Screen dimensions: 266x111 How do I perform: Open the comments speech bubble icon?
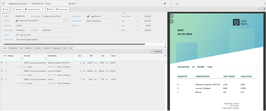(x=171, y=4)
